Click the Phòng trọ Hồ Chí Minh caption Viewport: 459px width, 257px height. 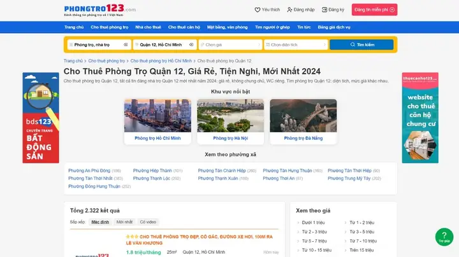click(157, 138)
